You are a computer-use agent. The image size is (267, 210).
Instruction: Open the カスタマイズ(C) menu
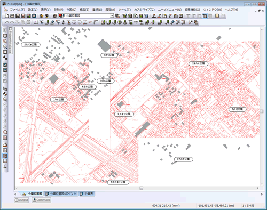[x=144, y=10]
